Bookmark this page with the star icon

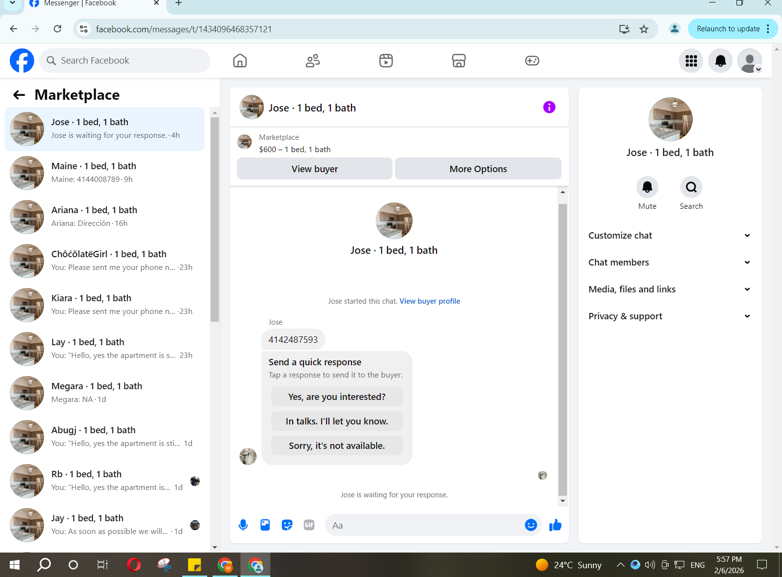pos(644,29)
